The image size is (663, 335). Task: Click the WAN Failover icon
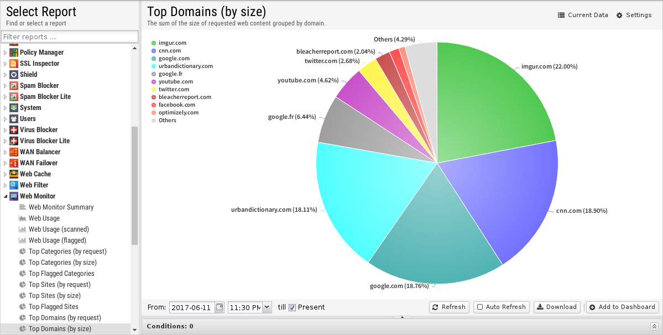tap(13, 163)
